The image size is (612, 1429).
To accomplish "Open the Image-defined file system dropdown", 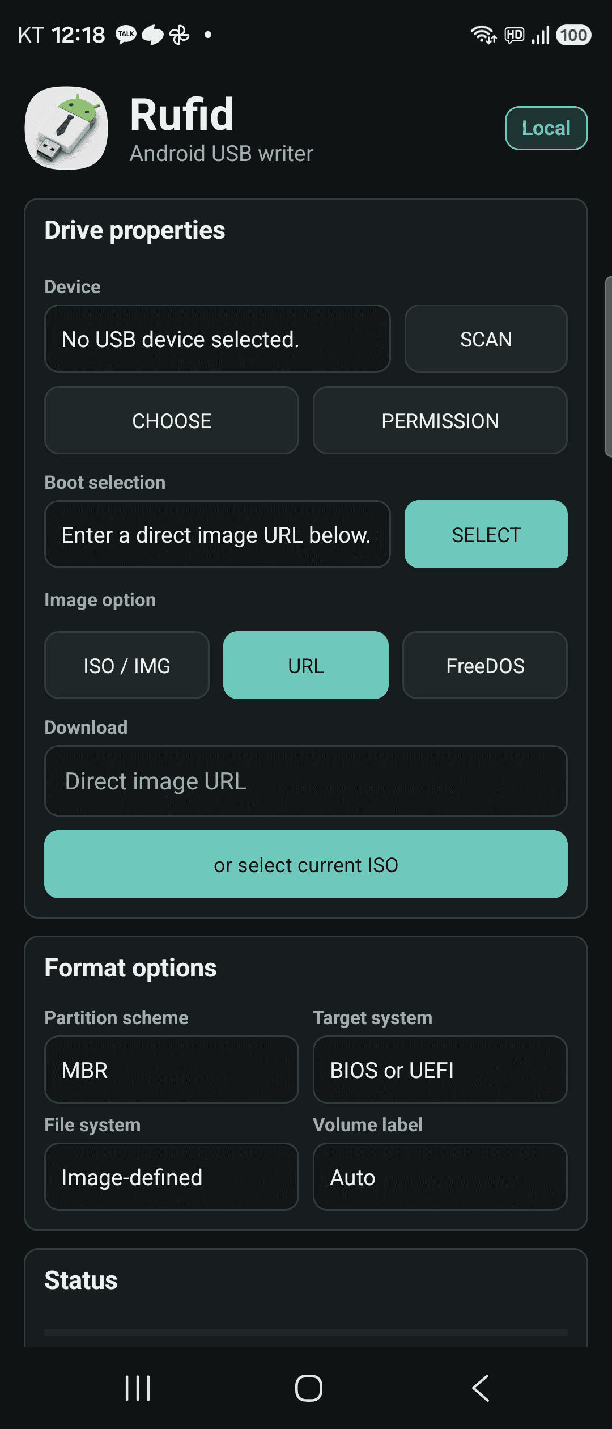I will [x=172, y=1177].
